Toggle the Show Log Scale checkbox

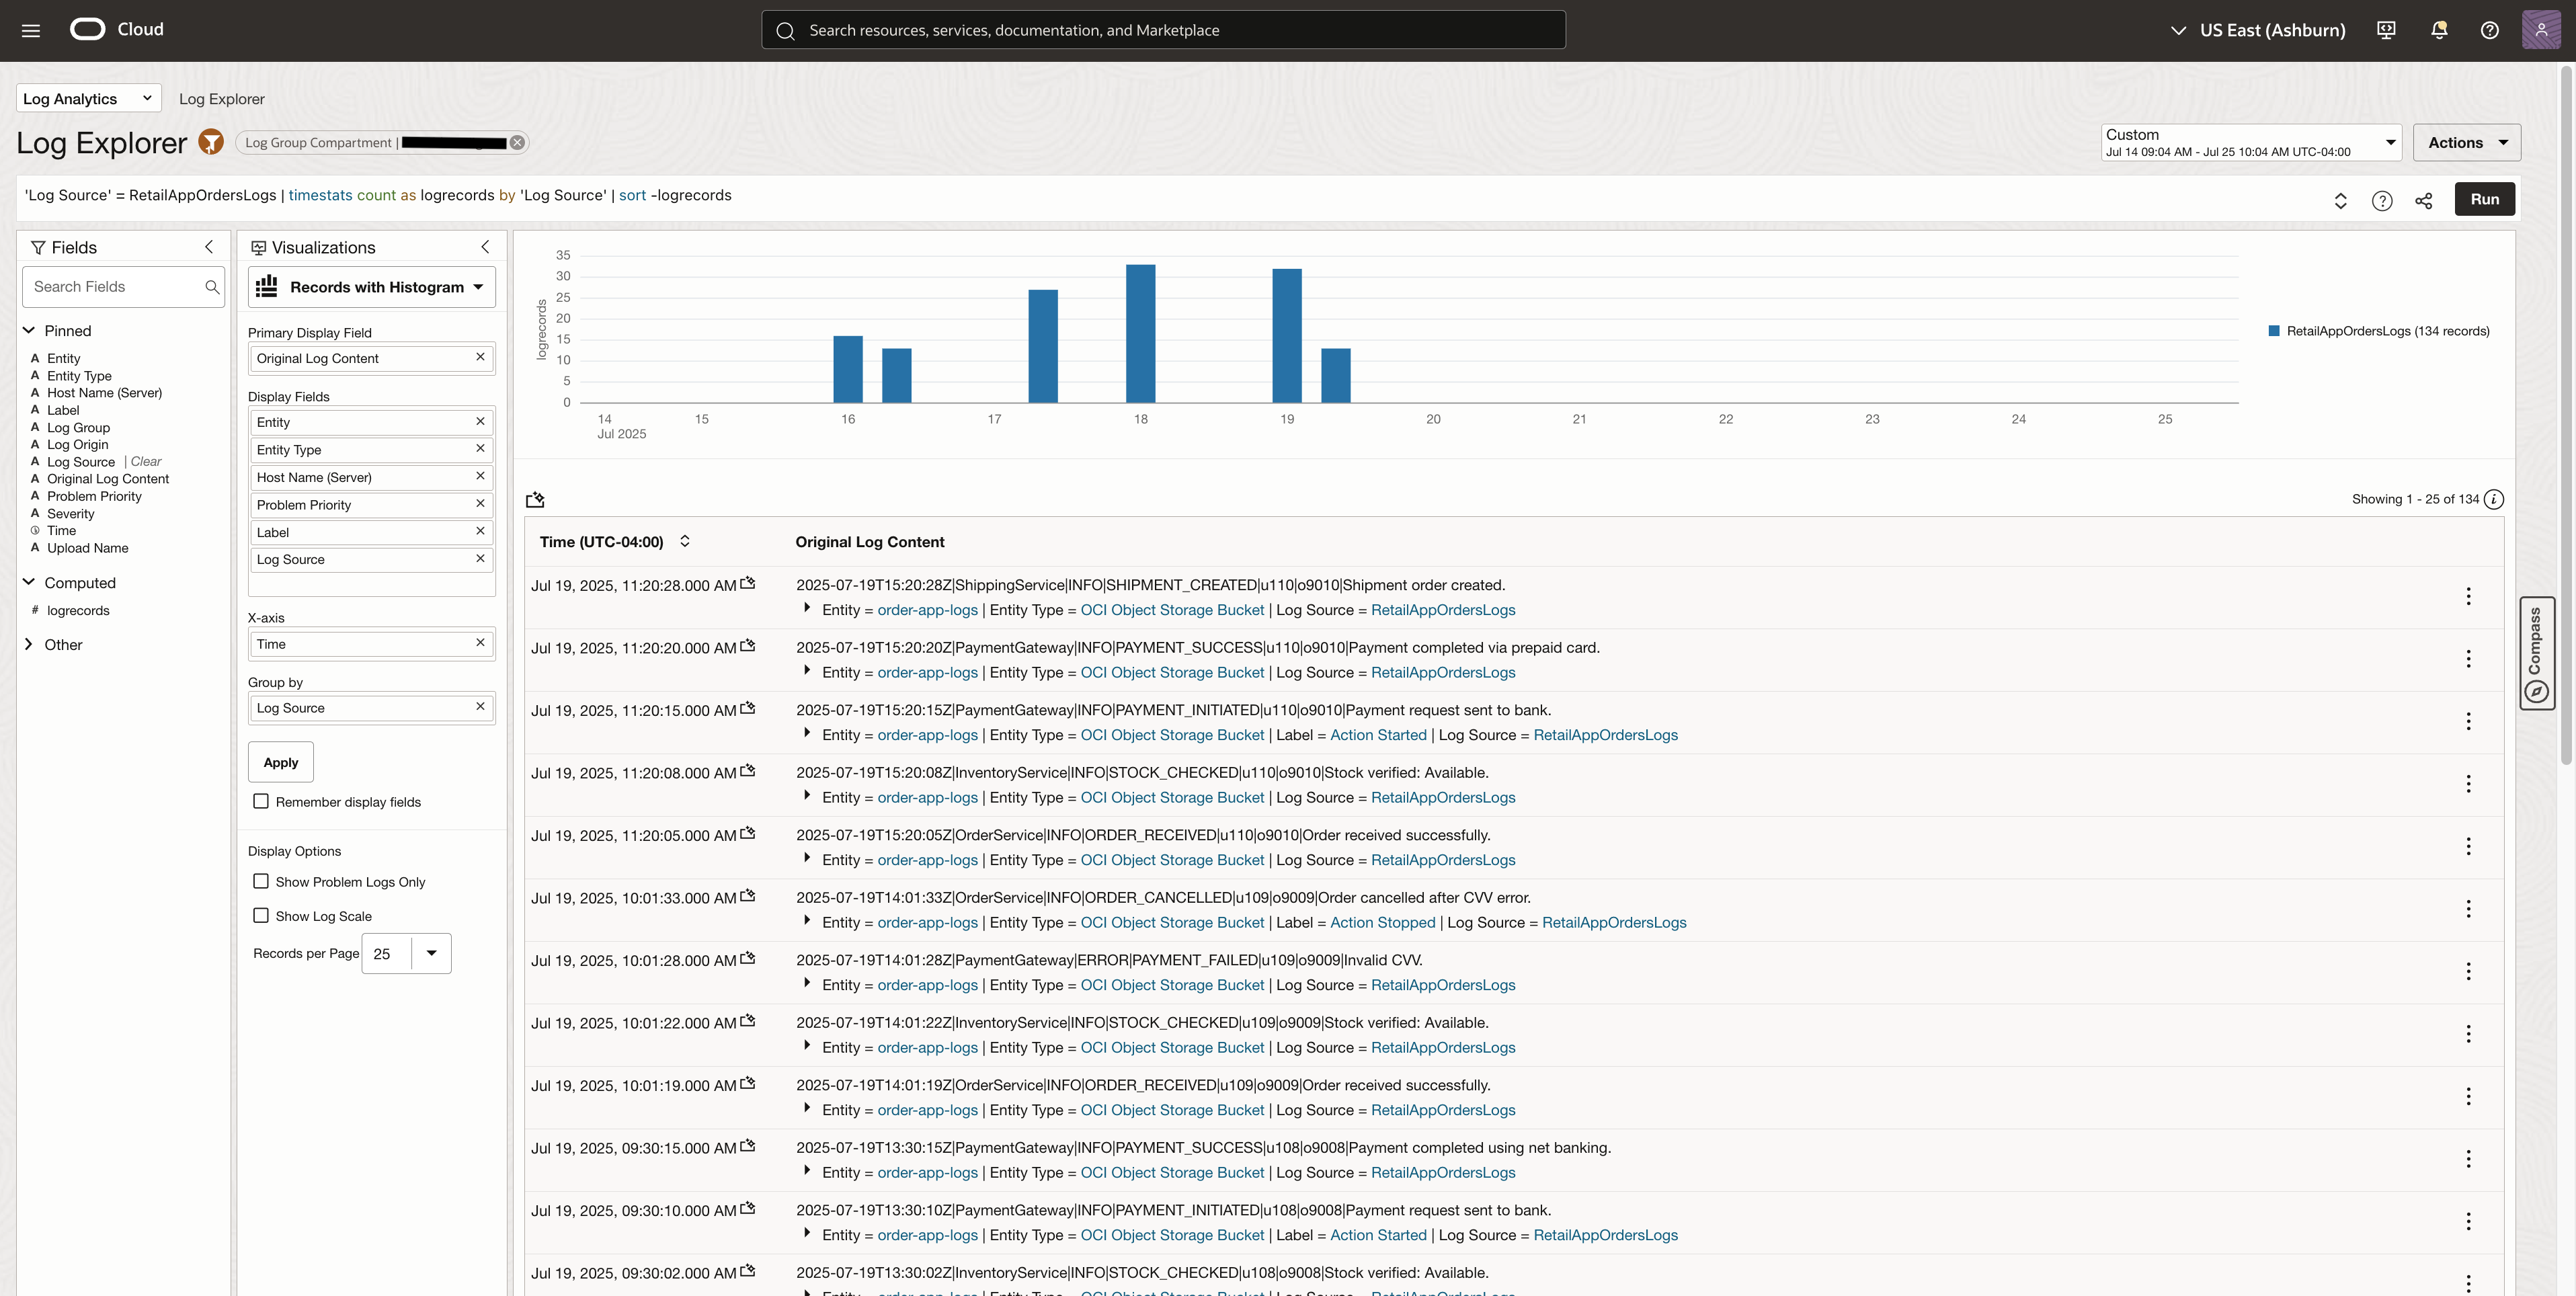coord(261,915)
